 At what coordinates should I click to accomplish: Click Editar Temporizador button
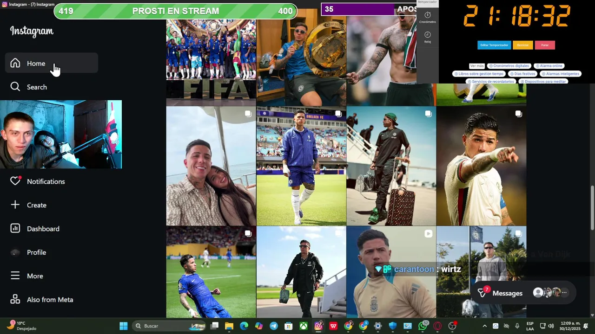coord(494,45)
